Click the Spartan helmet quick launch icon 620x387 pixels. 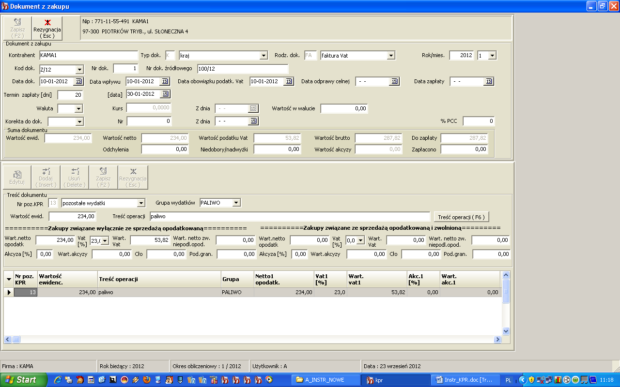(x=80, y=380)
